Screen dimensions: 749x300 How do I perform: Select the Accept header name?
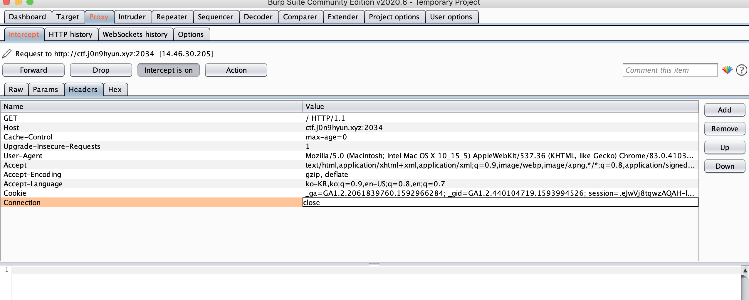point(15,165)
